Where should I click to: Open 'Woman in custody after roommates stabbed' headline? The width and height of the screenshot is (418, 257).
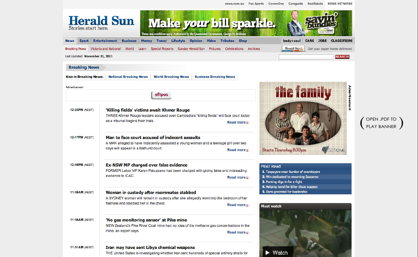click(151, 192)
